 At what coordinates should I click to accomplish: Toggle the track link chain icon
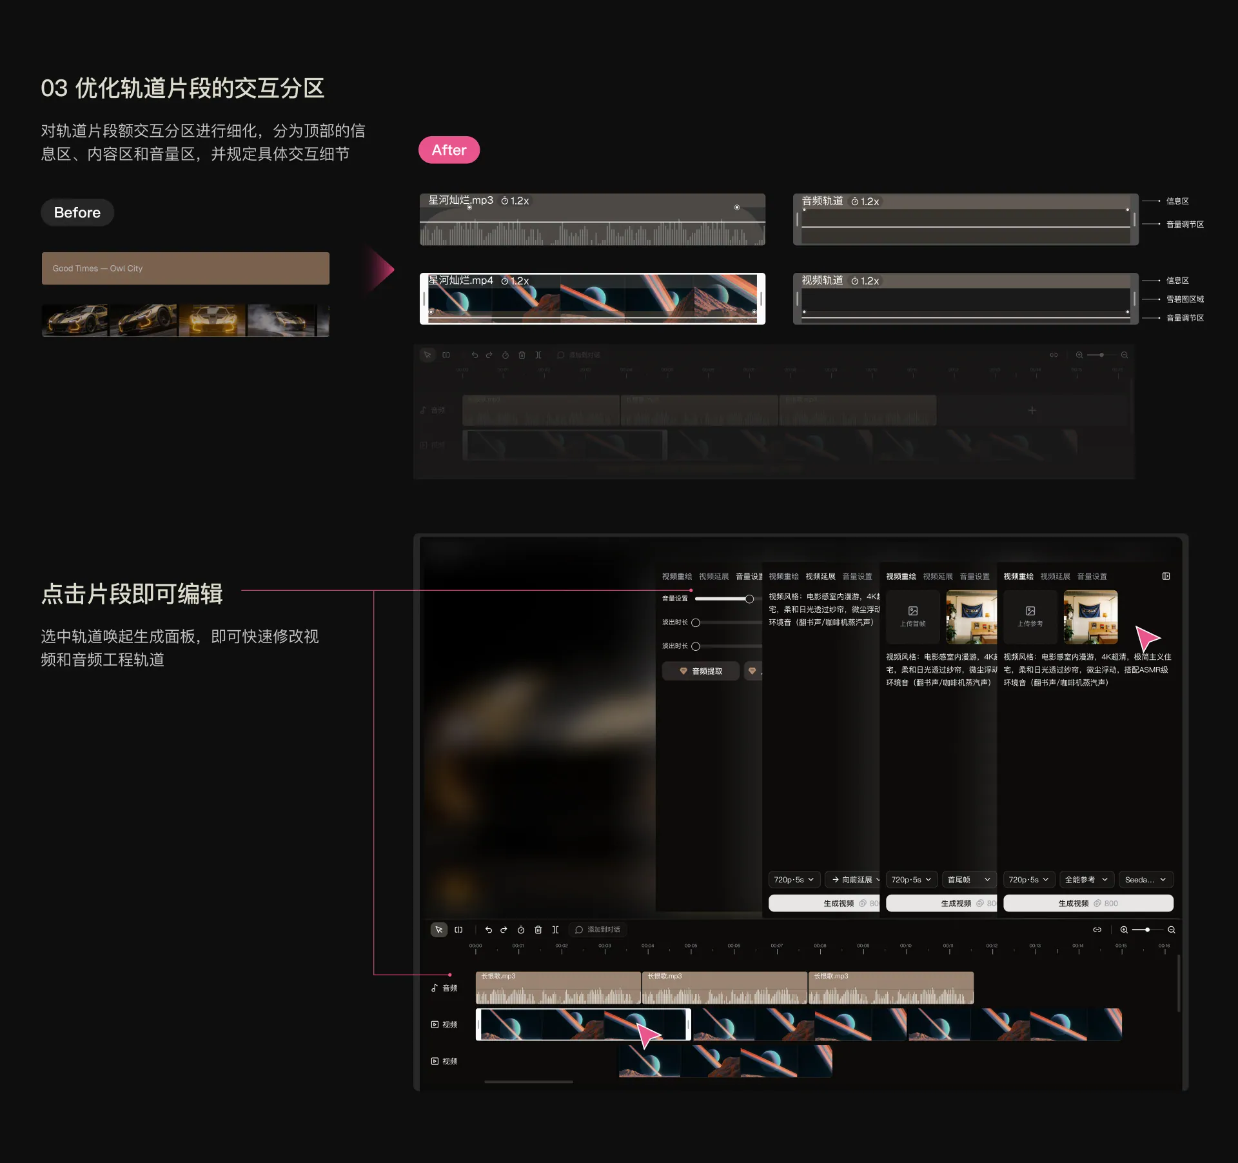[x=1097, y=929]
